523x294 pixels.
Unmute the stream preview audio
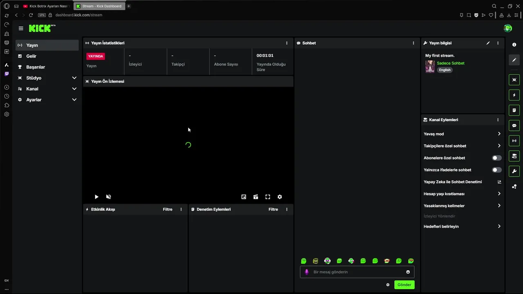108,197
